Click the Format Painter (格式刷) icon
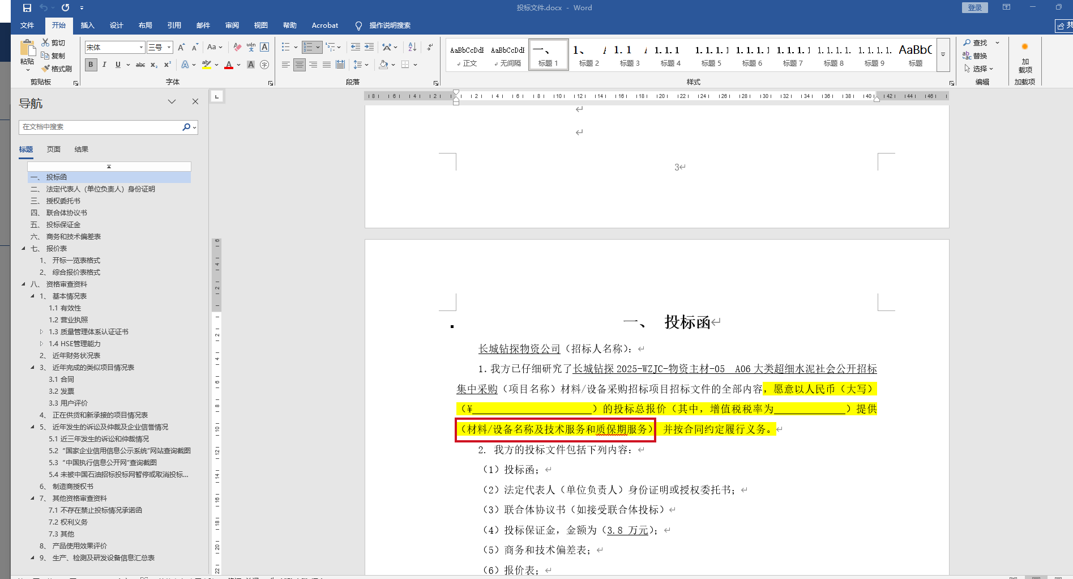 pos(57,69)
